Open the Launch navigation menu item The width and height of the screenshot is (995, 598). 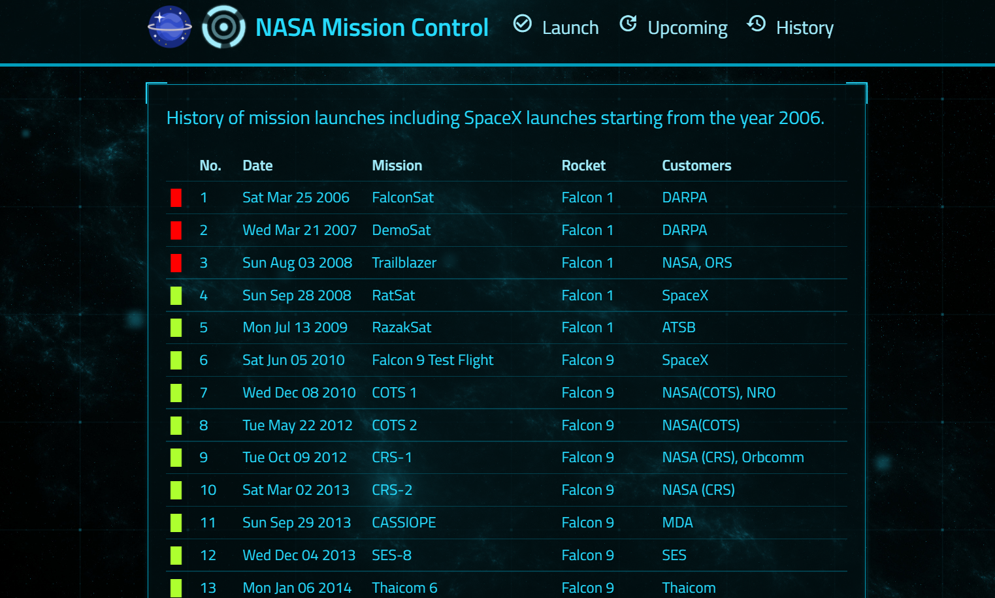(x=570, y=27)
